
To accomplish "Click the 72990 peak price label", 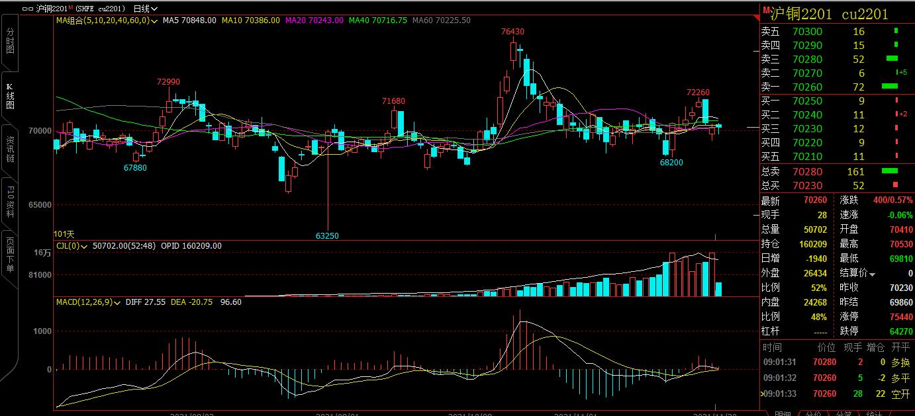I will pyautogui.click(x=168, y=82).
